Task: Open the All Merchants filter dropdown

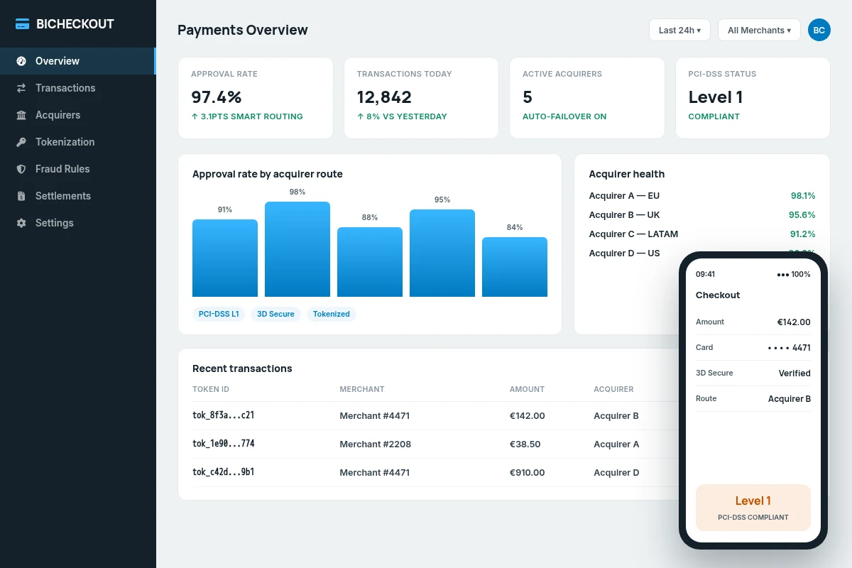Action: click(x=759, y=30)
